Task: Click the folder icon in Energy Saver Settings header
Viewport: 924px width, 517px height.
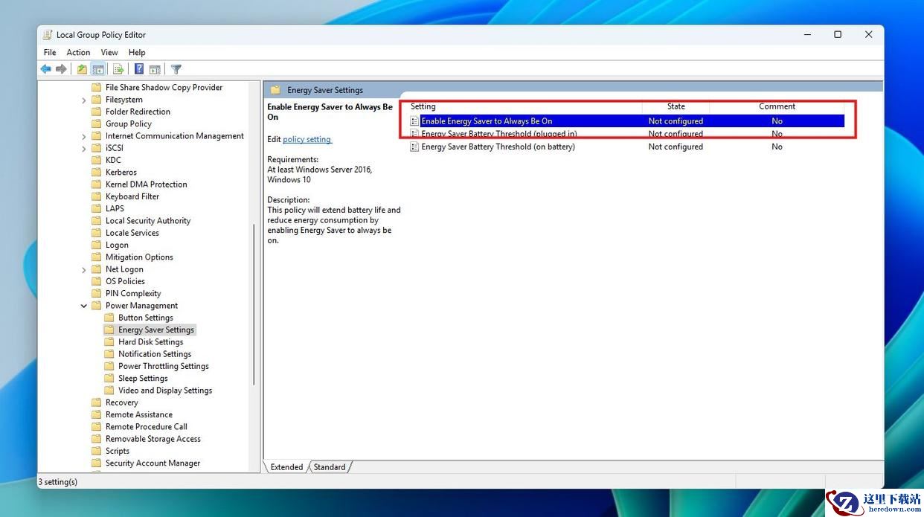Action: point(275,90)
